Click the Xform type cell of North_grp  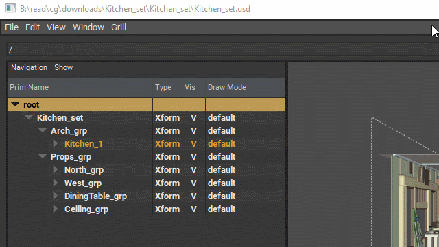[x=167, y=169]
